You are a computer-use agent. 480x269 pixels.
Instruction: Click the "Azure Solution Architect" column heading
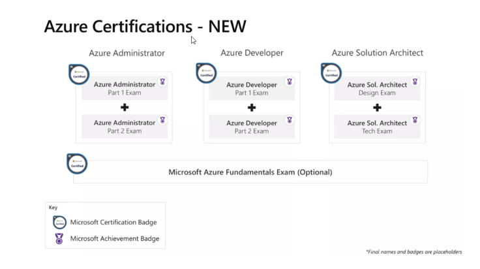click(x=377, y=53)
